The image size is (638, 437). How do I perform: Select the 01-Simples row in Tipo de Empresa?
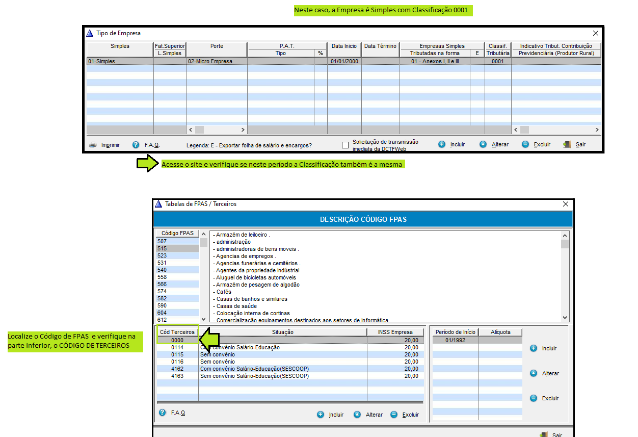tap(344, 61)
